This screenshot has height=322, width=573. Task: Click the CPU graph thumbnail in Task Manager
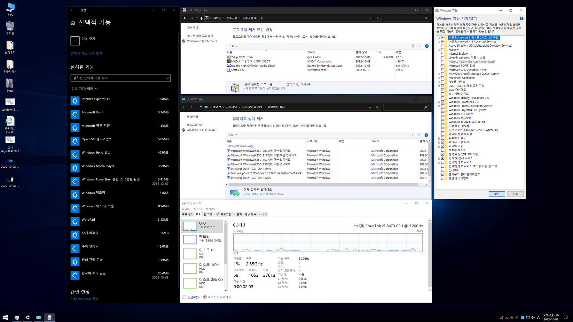[x=190, y=226]
